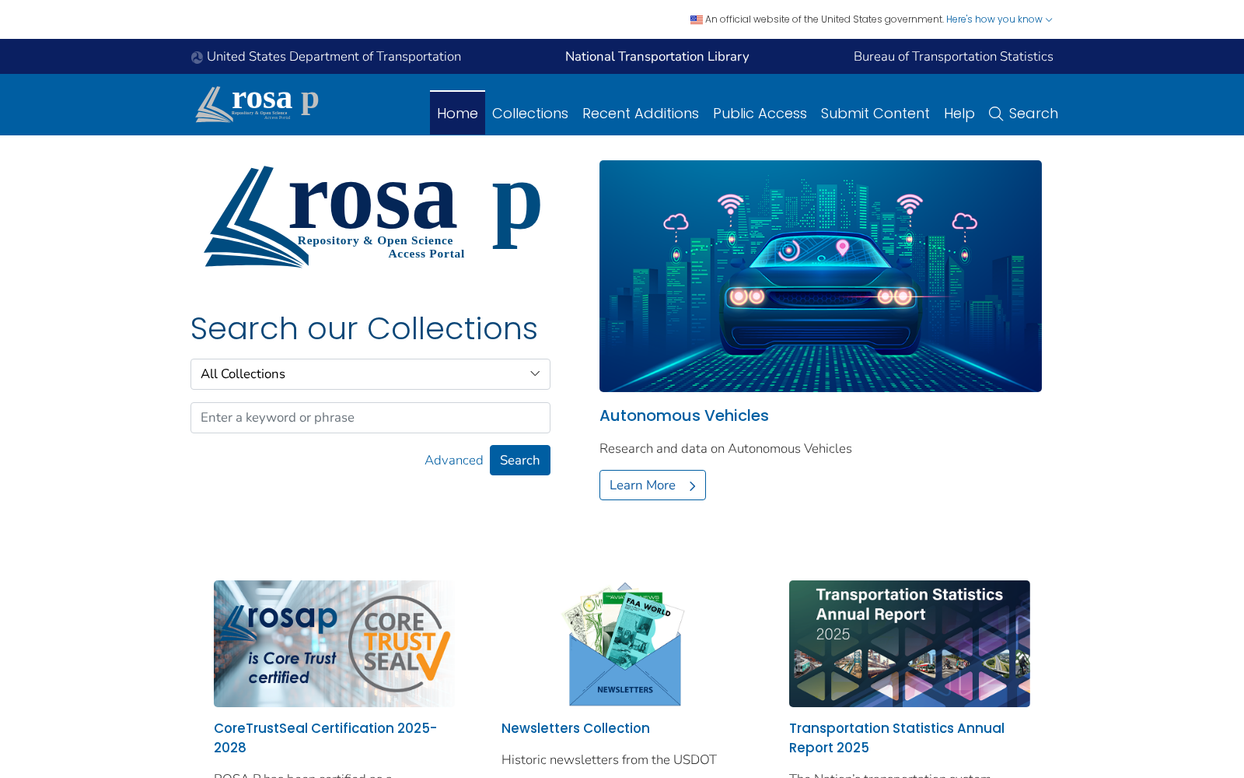Click "An official website of the United States government" text
The width and height of the screenshot is (1244, 778).
(824, 19)
